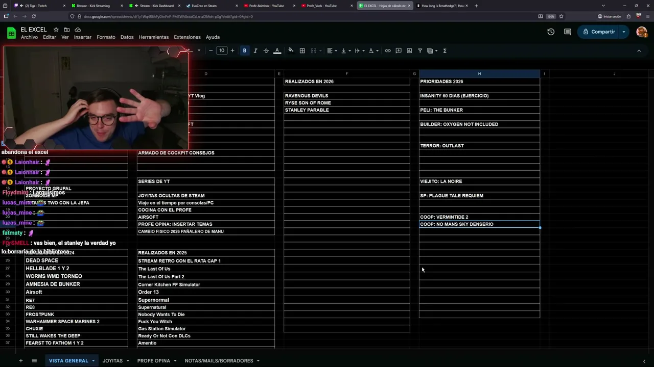
Task: Star the EL EXCEL document
Action: (56, 30)
